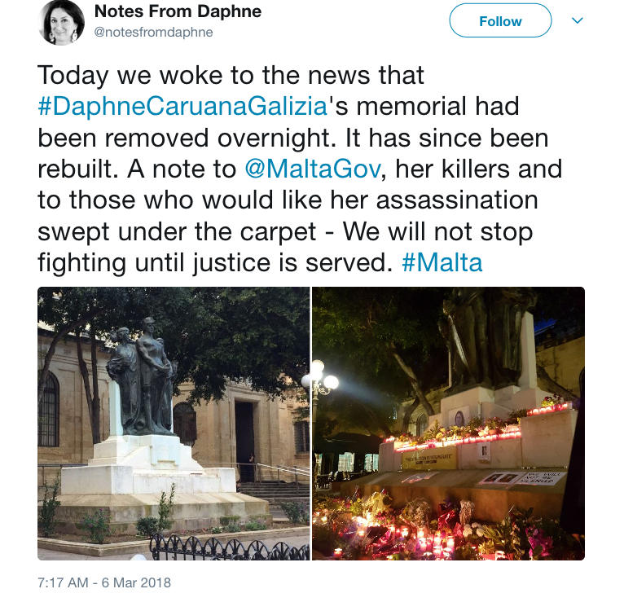Open the Notes From Daphne display name

pyautogui.click(x=178, y=11)
